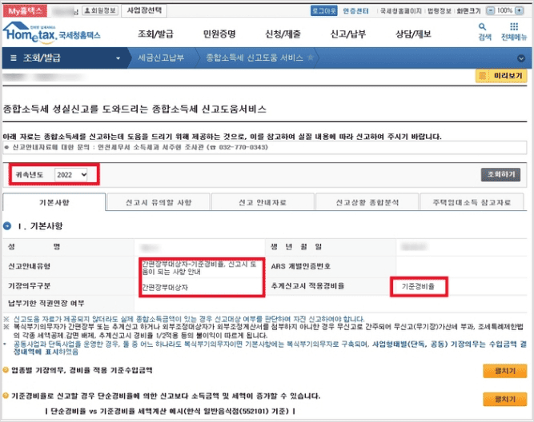Image resolution: width=534 pixels, height=422 pixels.
Task: Open the 조회/발급 main menu
Action: 155,34
